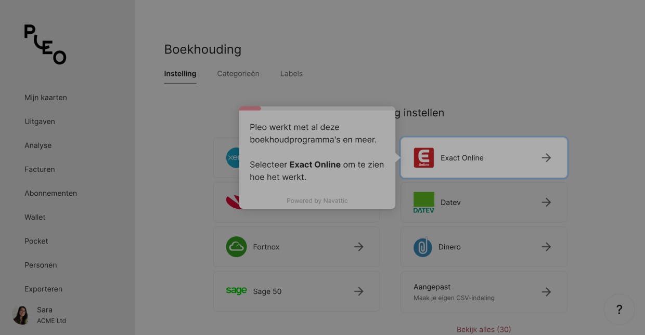Image resolution: width=645 pixels, height=335 pixels.
Task: Click the Dinero paperclip logo icon
Action: (423, 247)
